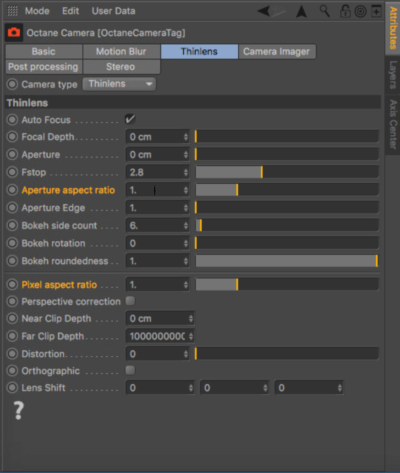Toggle the Orthographic checkbox
The width and height of the screenshot is (400, 473).
[130, 371]
